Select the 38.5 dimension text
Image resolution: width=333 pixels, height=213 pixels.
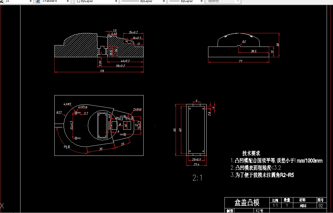[254, 51]
